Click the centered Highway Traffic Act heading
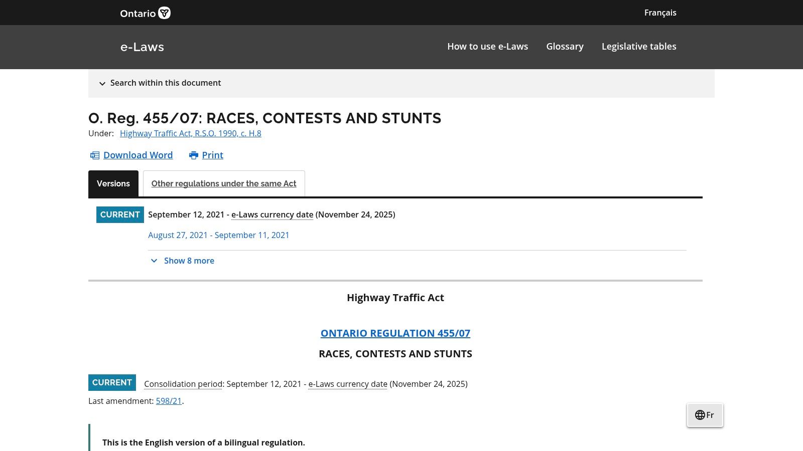Screen dimensions: 803x451 395,298
